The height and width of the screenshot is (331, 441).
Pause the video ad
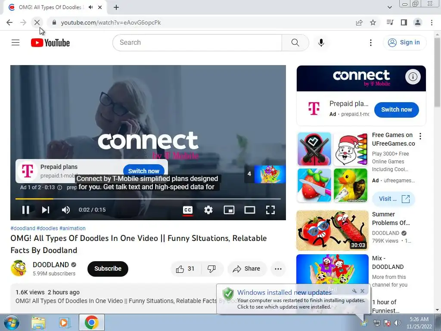(25, 210)
